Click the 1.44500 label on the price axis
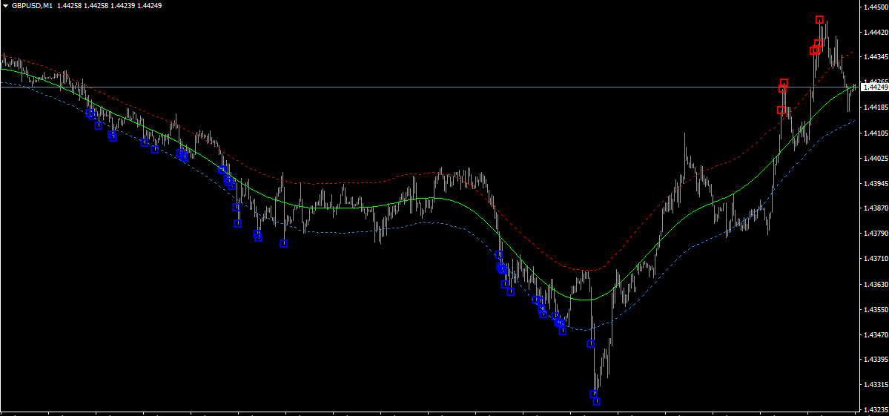This screenshot has height=416, width=889. pyautogui.click(x=874, y=7)
